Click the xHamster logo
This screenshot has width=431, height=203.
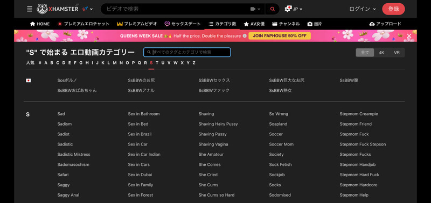58,9
